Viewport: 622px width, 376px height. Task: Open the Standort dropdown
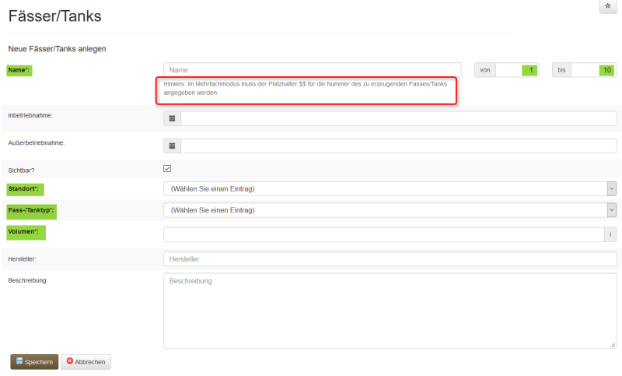coord(390,188)
